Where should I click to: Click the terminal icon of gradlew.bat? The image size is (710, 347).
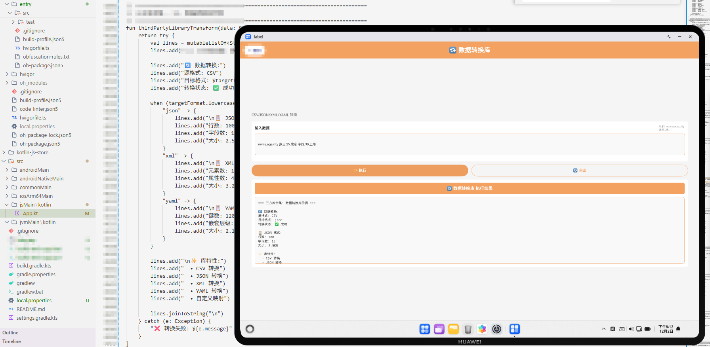(x=11, y=292)
